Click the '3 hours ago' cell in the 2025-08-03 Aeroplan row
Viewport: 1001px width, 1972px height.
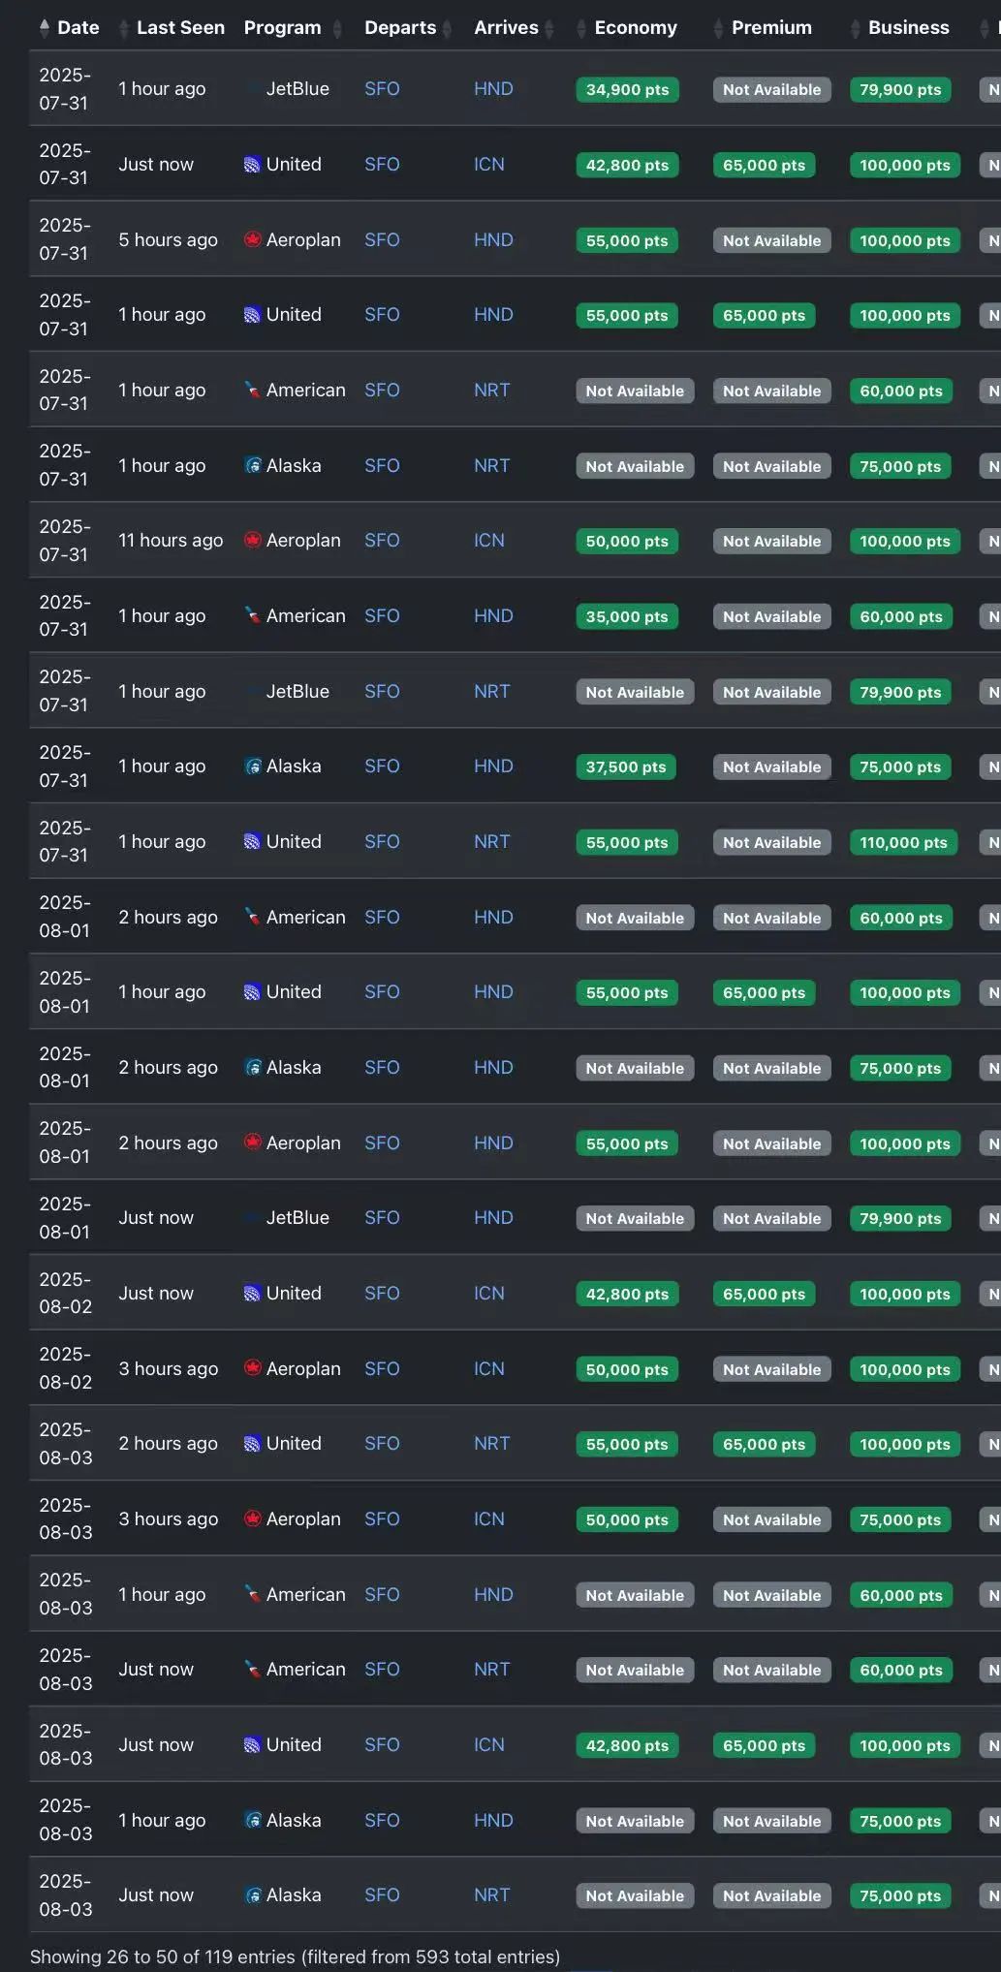(168, 1518)
